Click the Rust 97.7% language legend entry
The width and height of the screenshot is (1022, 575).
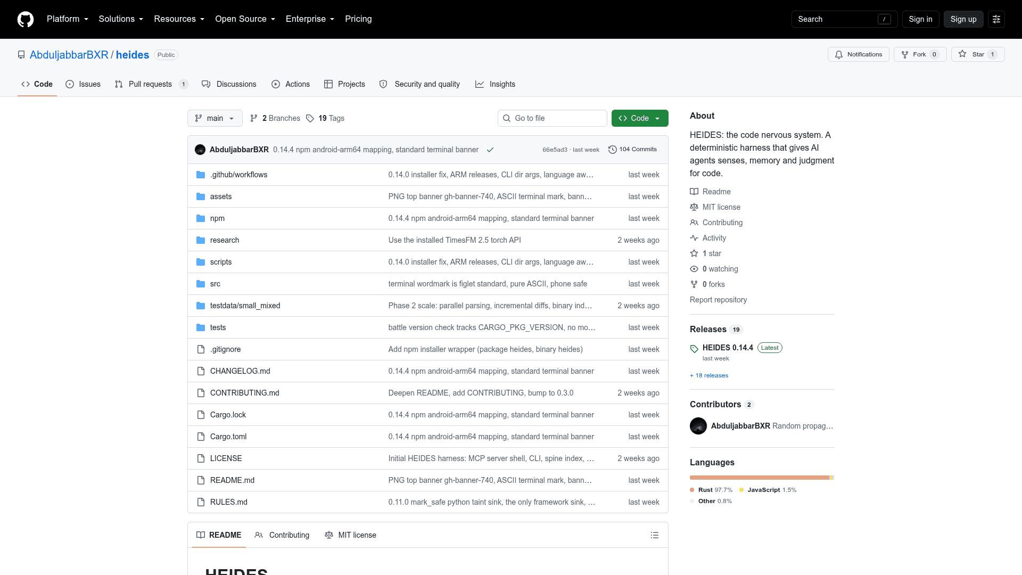tap(711, 490)
